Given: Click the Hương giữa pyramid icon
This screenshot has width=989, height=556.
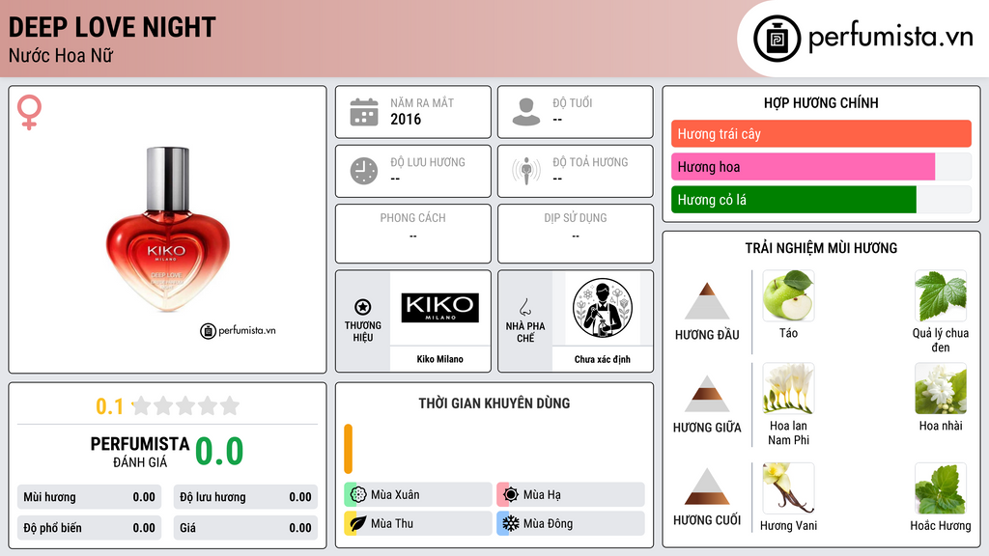Looking at the screenshot, I should [707, 394].
